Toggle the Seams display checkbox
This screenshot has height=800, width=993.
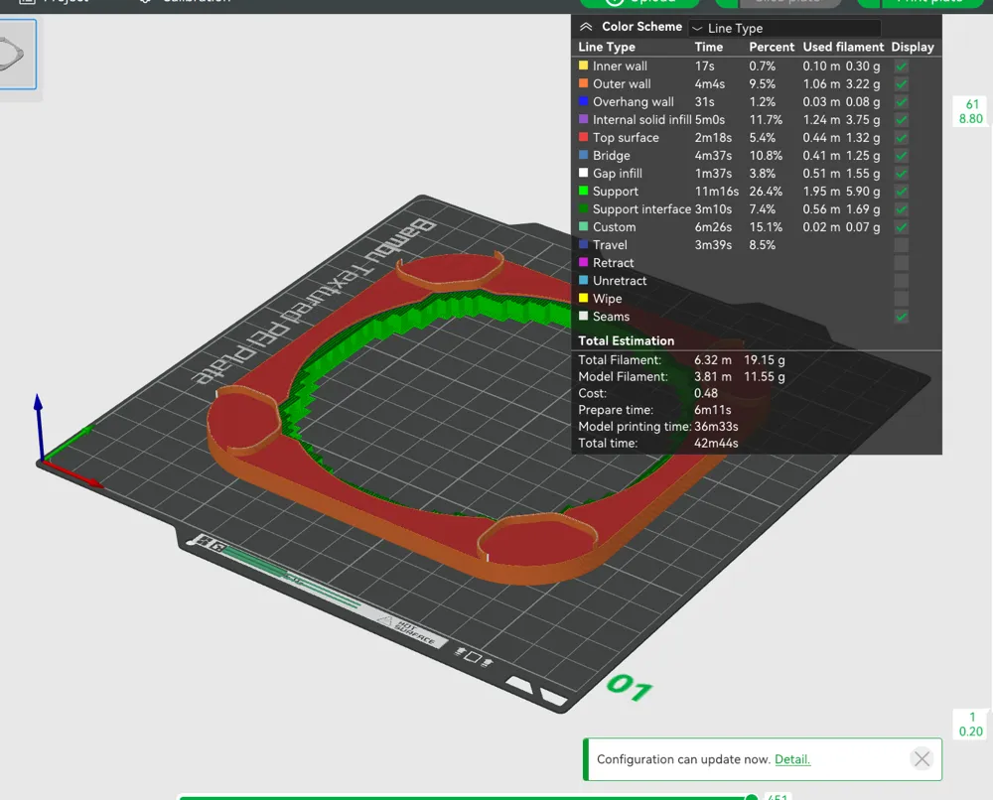901,317
